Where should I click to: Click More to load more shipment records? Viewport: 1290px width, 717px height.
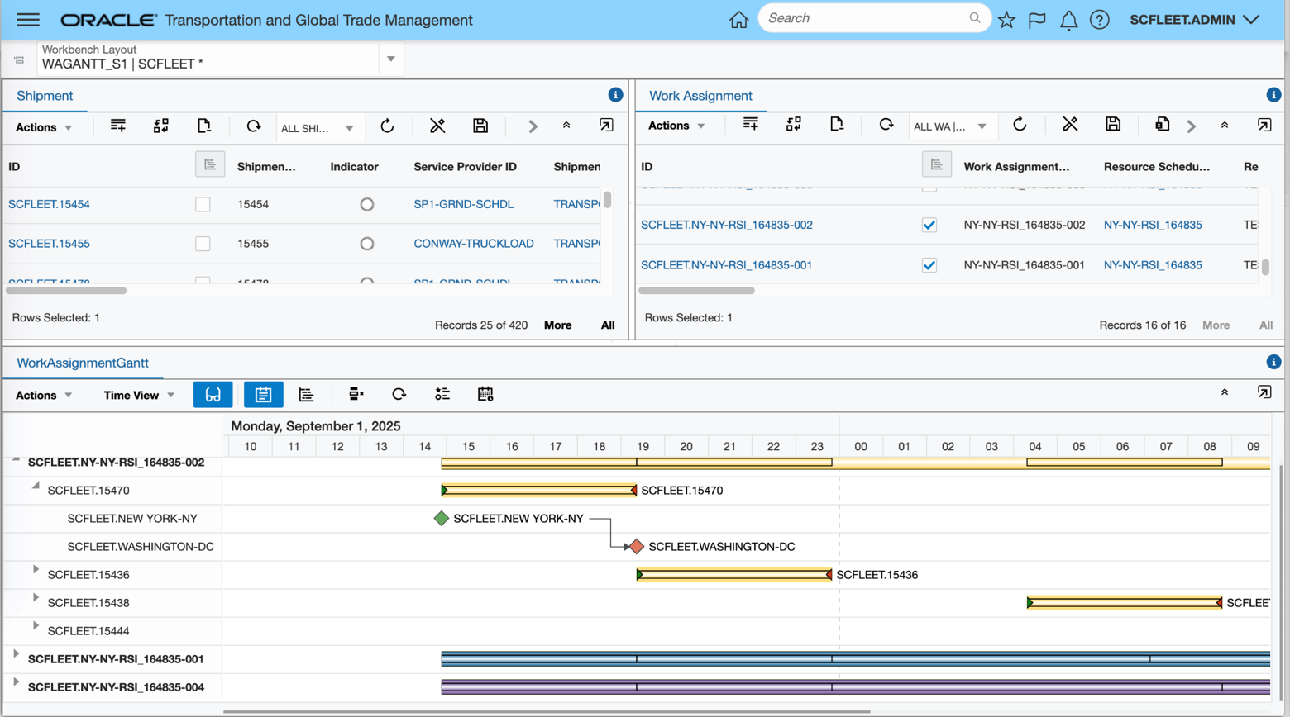(x=557, y=325)
